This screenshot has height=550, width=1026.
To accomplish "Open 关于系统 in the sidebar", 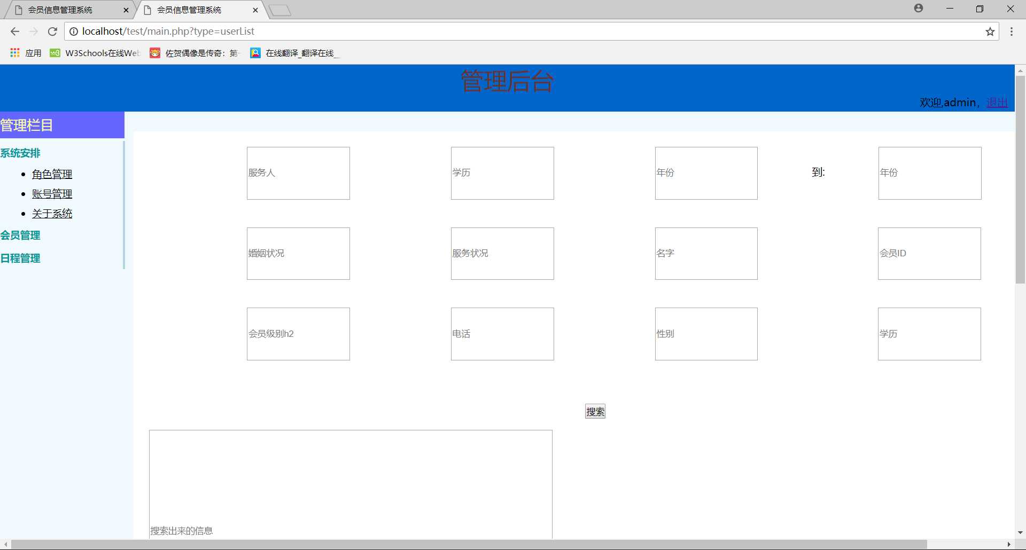I will (x=52, y=214).
